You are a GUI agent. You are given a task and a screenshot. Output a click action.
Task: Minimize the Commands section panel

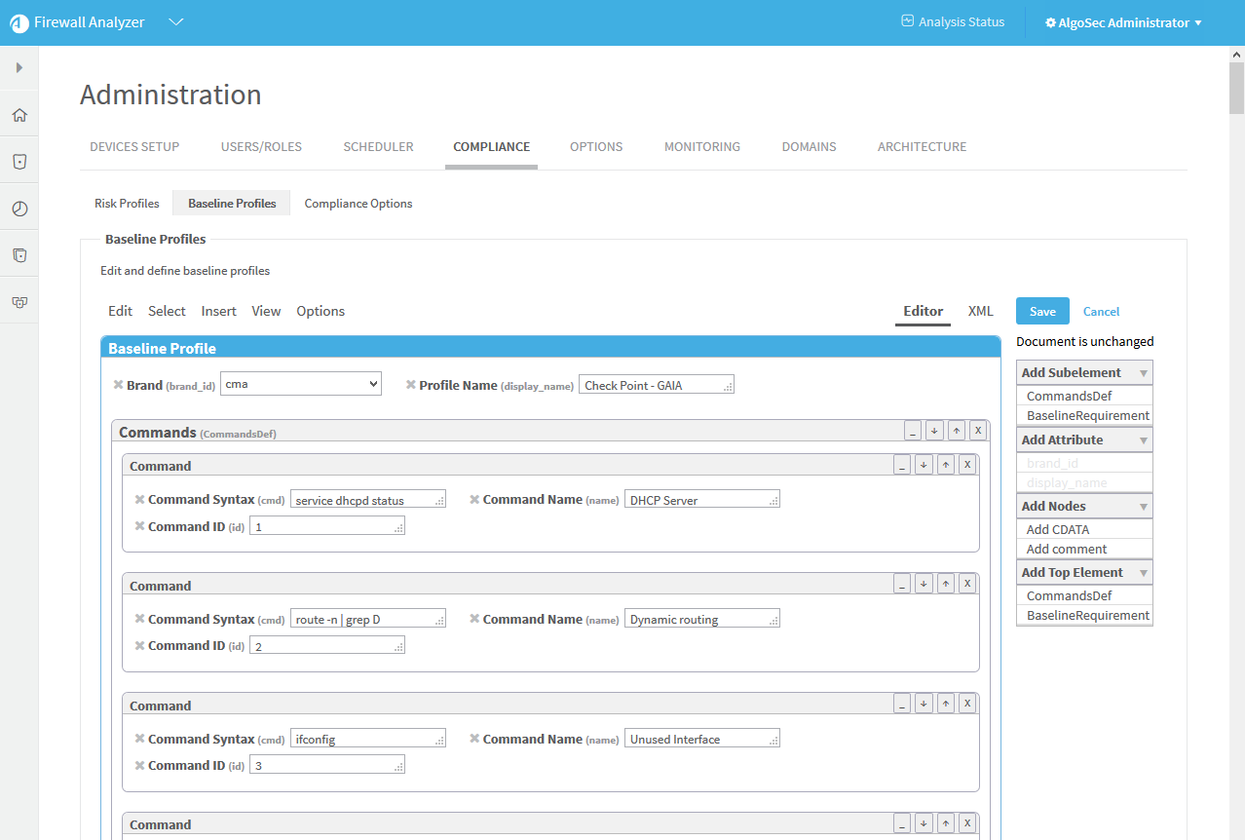pyautogui.click(x=913, y=431)
